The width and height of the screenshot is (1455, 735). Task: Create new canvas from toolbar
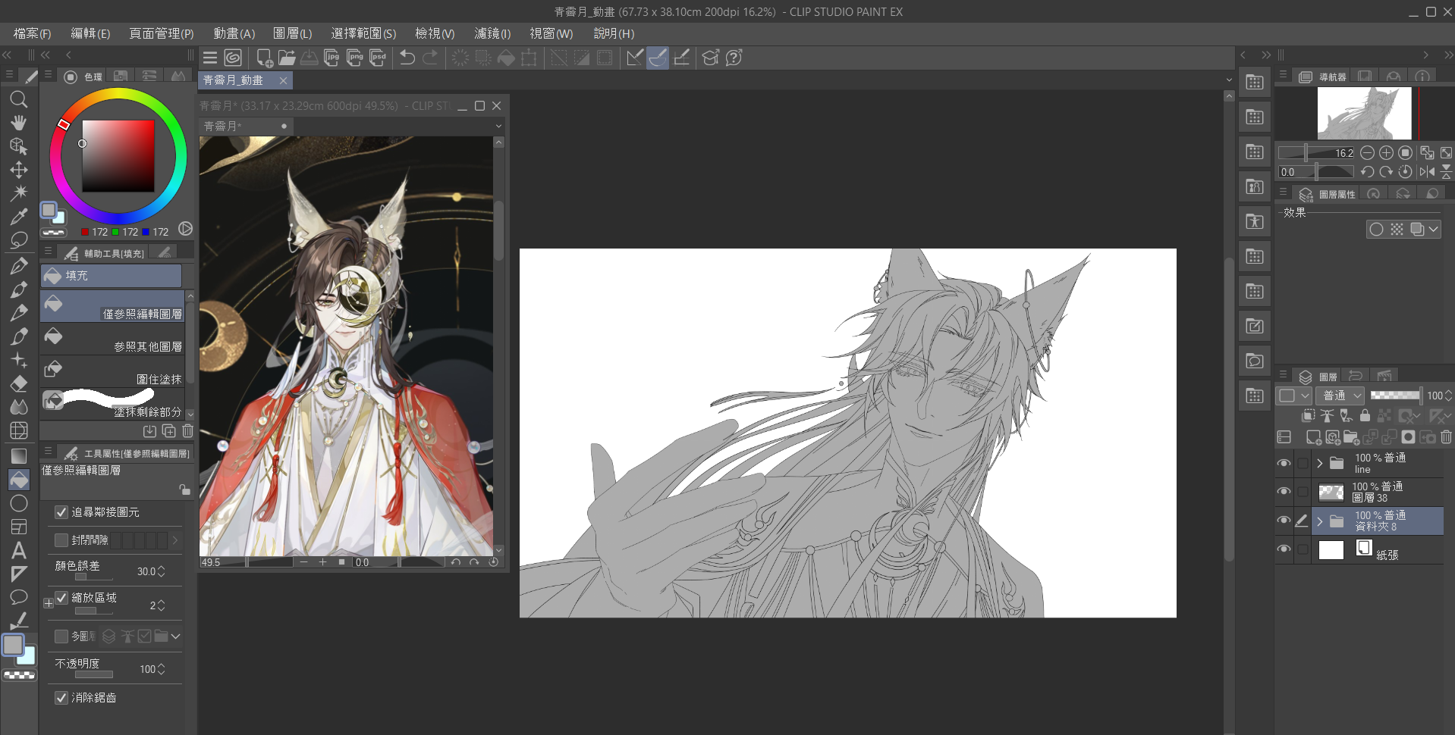point(265,58)
